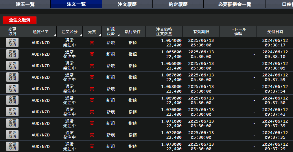Click the received time 09:38:10
Screen dimensions: 293x152
coord(275,57)
